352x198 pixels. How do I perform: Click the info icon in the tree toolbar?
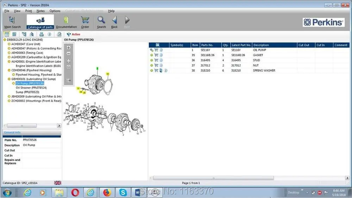[x=49, y=34]
